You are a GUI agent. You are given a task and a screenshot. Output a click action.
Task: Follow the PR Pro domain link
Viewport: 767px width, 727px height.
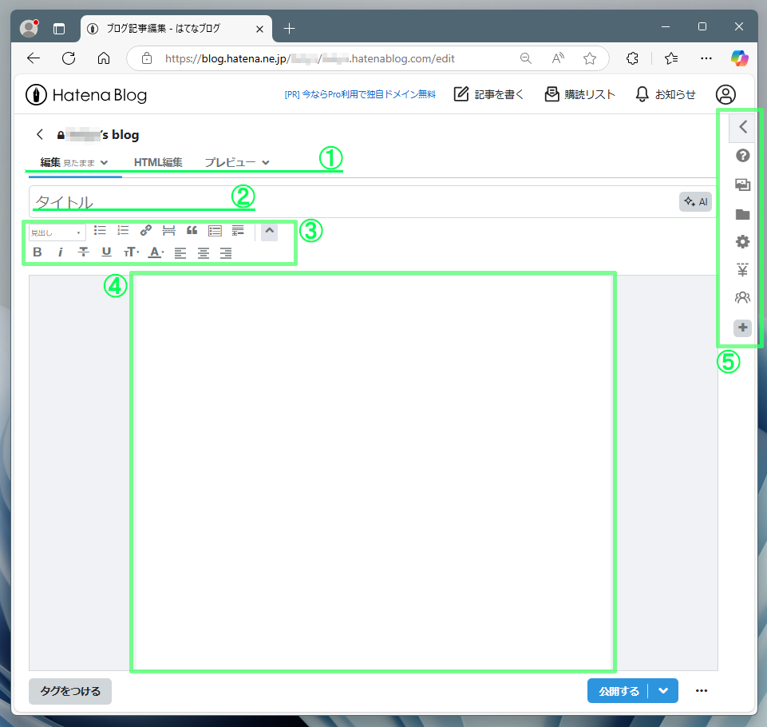pyautogui.click(x=360, y=94)
